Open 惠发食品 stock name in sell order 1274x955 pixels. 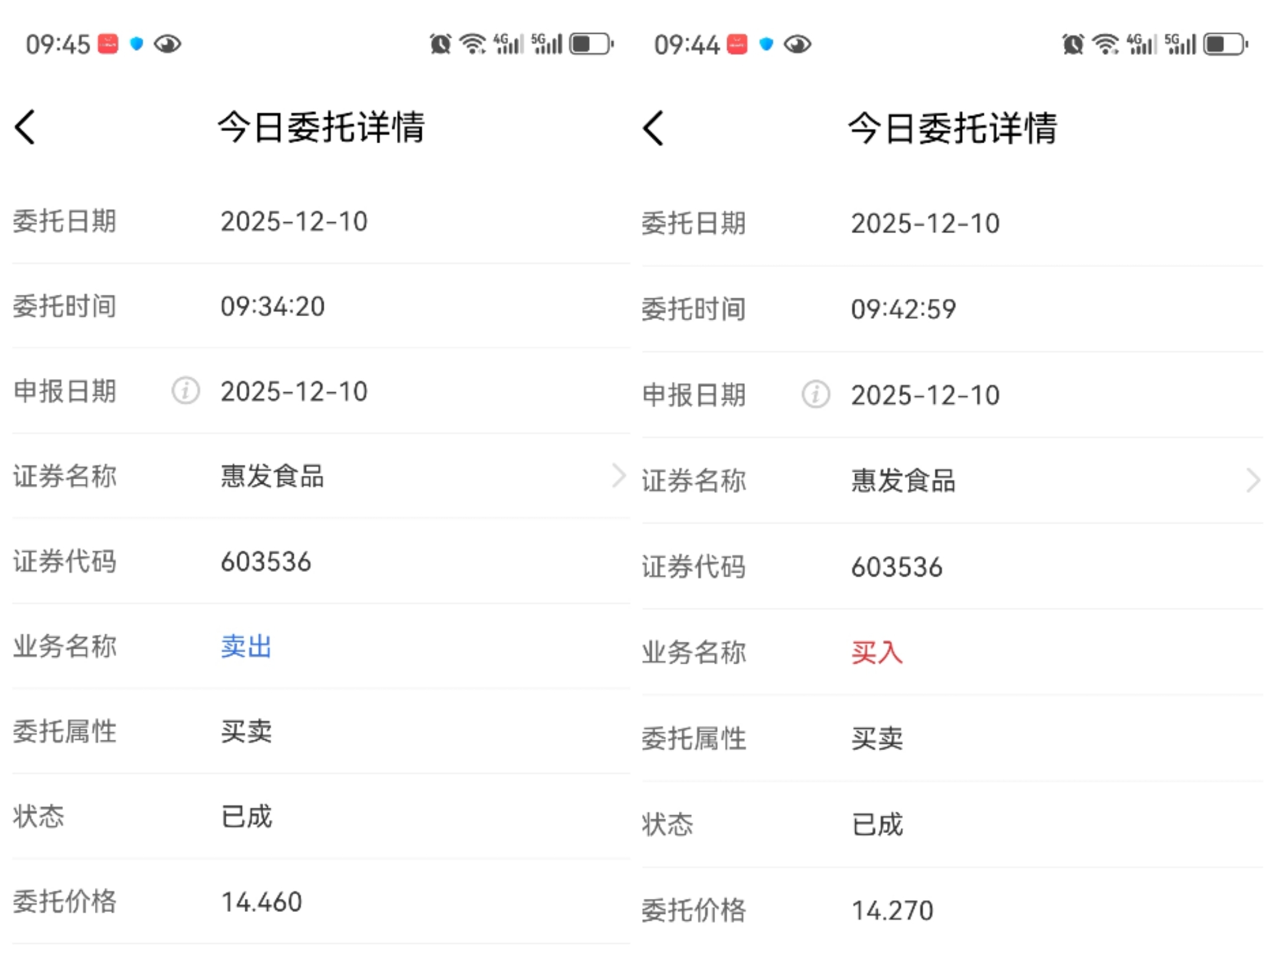tap(272, 476)
